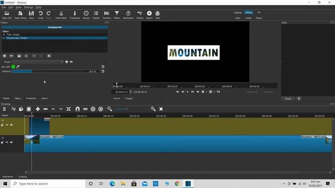Hide track V1 with eye icon
Image resolution: width=335 pixels, height=188 pixels.
coord(12,143)
